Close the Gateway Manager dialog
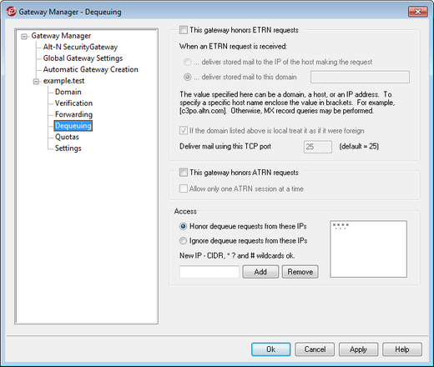The height and width of the screenshot is (367, 434). (x=417, y=12)
